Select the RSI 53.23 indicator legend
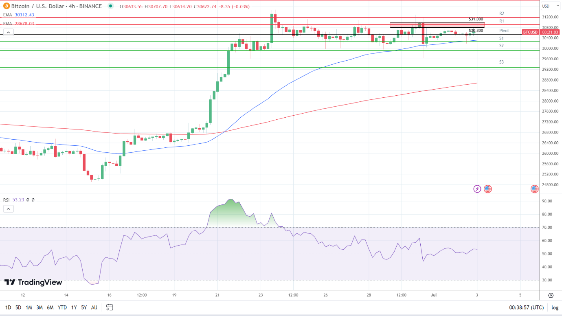The image size is (562, 316). click(x=14, y=200)
